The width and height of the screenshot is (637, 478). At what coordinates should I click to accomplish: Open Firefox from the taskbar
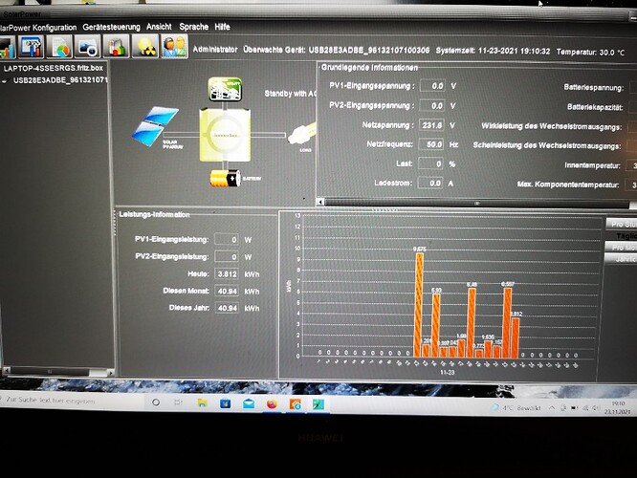click(x=272, y=403)
